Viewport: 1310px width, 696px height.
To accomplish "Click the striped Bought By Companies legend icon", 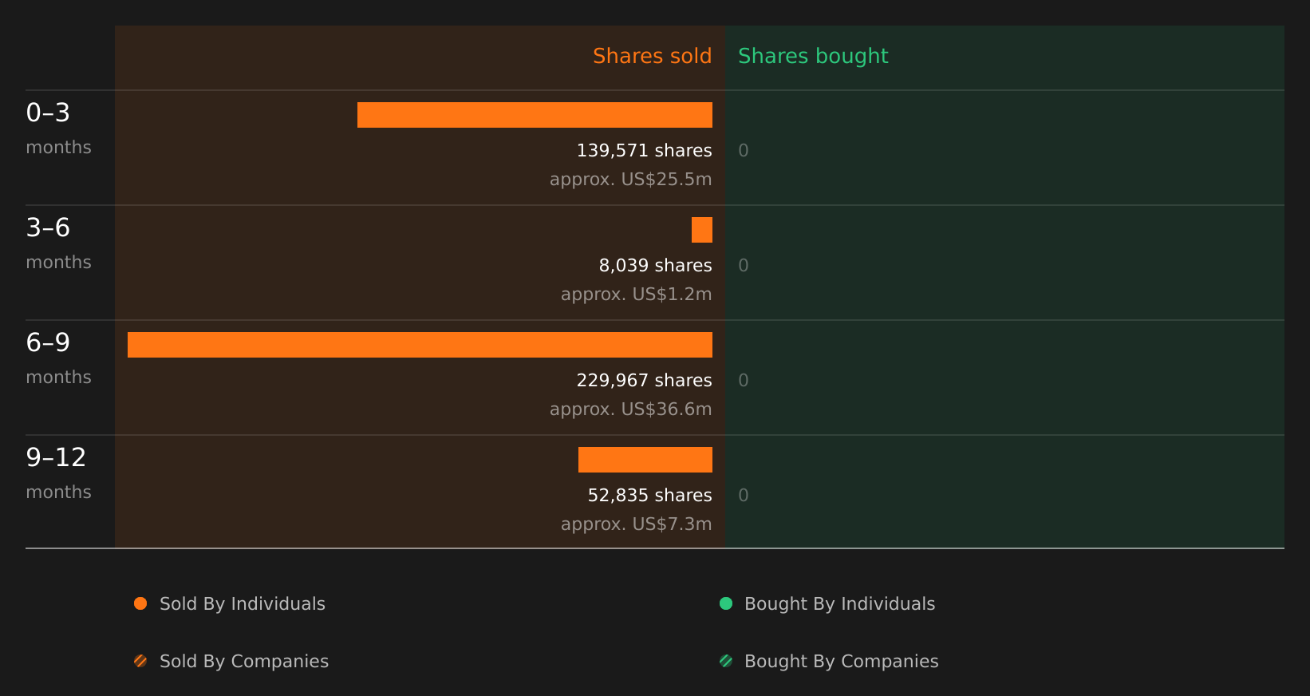I will click(x=726, y=661).
